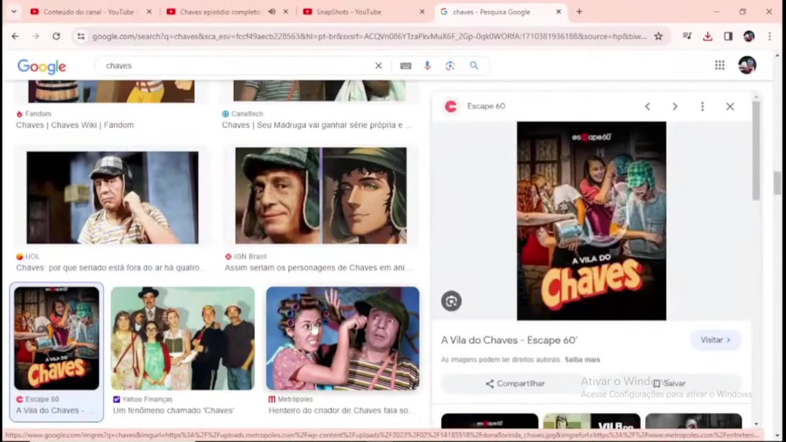Image resolution: width=786 pixels, height=442 pixels.
Task: Open Canaltech Seu Madruga result
Action: tap(317, 125)
